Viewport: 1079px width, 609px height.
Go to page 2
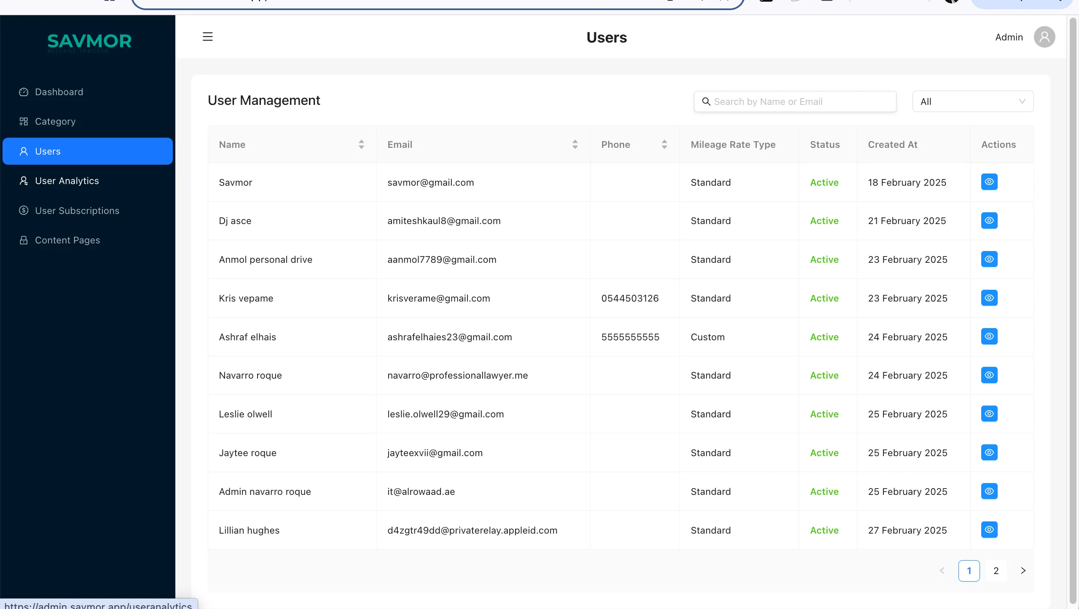[996, 571]
